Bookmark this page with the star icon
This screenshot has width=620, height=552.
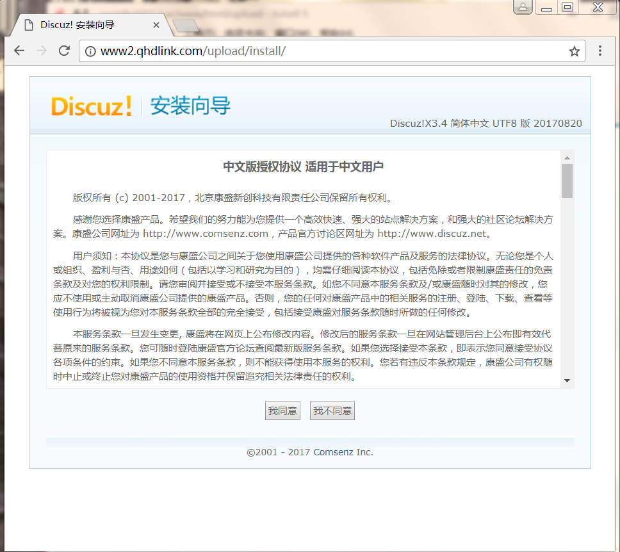pyautogui.click(x=574, y=51)
